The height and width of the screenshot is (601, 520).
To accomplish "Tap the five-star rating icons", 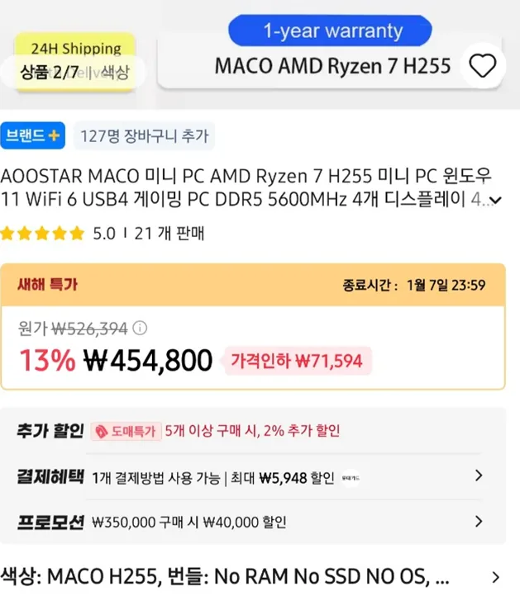I will [x=42, y=234].
